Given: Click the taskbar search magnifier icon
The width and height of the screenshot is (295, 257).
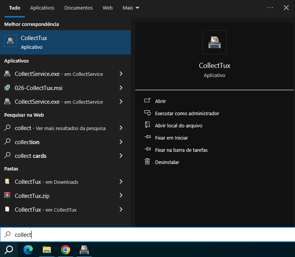Looking at the screenshot, I should point(9,250).
